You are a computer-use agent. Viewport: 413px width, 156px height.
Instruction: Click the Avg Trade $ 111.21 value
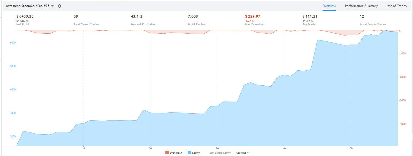pyautogui.click(x=310, y=16)
